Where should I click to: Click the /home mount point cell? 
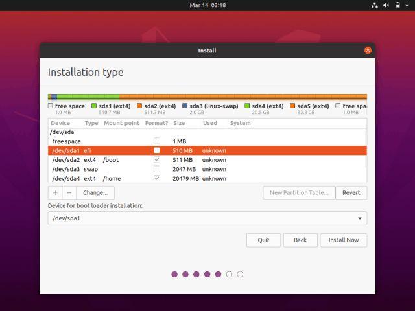[x=112, y=179]
